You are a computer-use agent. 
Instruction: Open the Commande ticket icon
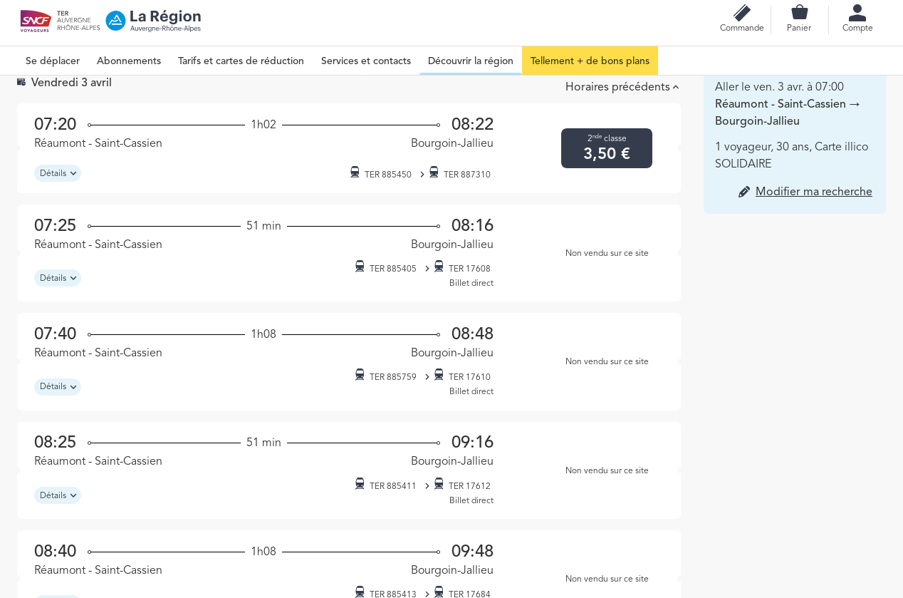coord(741,13)
